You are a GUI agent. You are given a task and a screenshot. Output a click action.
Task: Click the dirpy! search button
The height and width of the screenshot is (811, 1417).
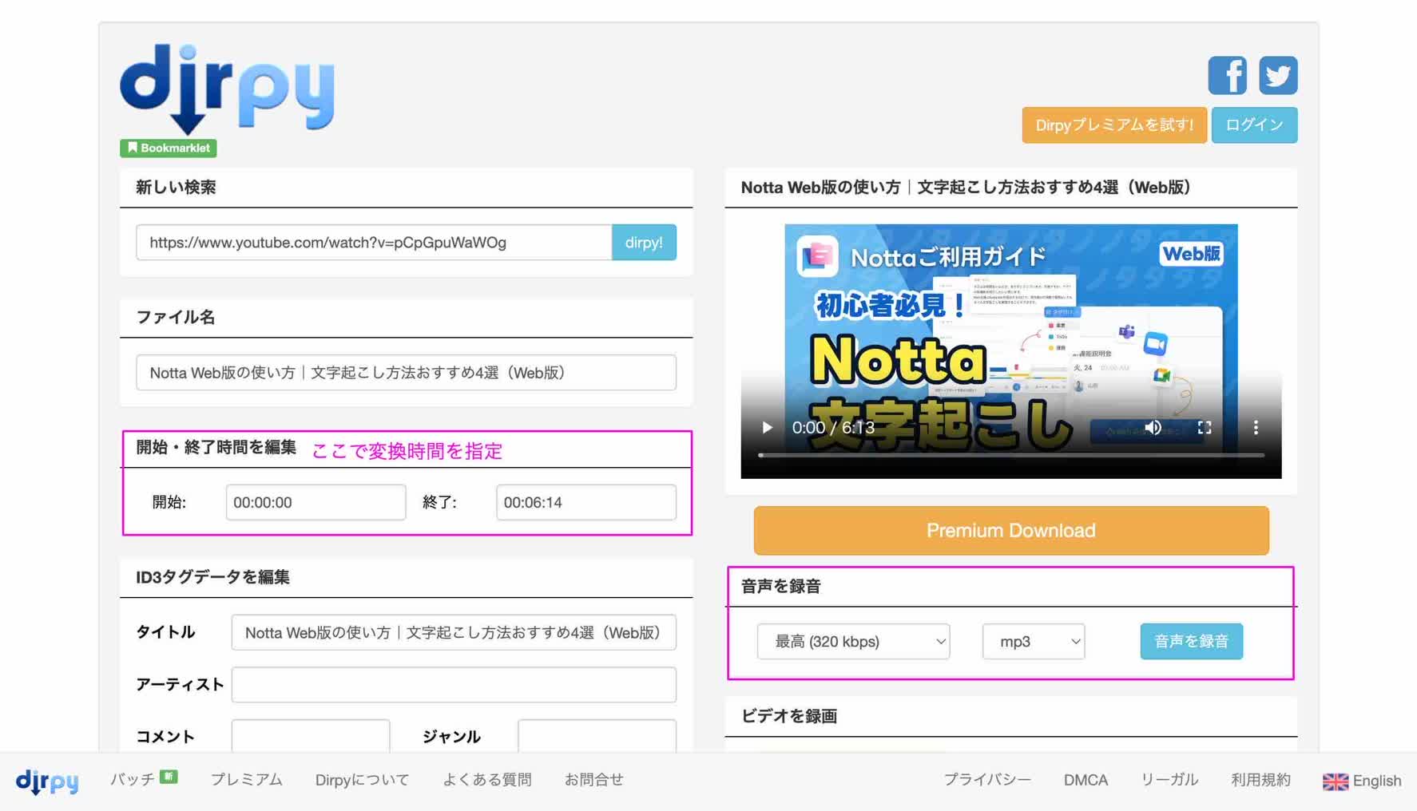644,242
